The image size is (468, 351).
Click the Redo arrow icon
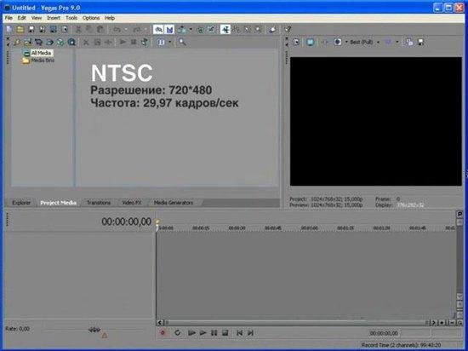(x=136, y=29)
